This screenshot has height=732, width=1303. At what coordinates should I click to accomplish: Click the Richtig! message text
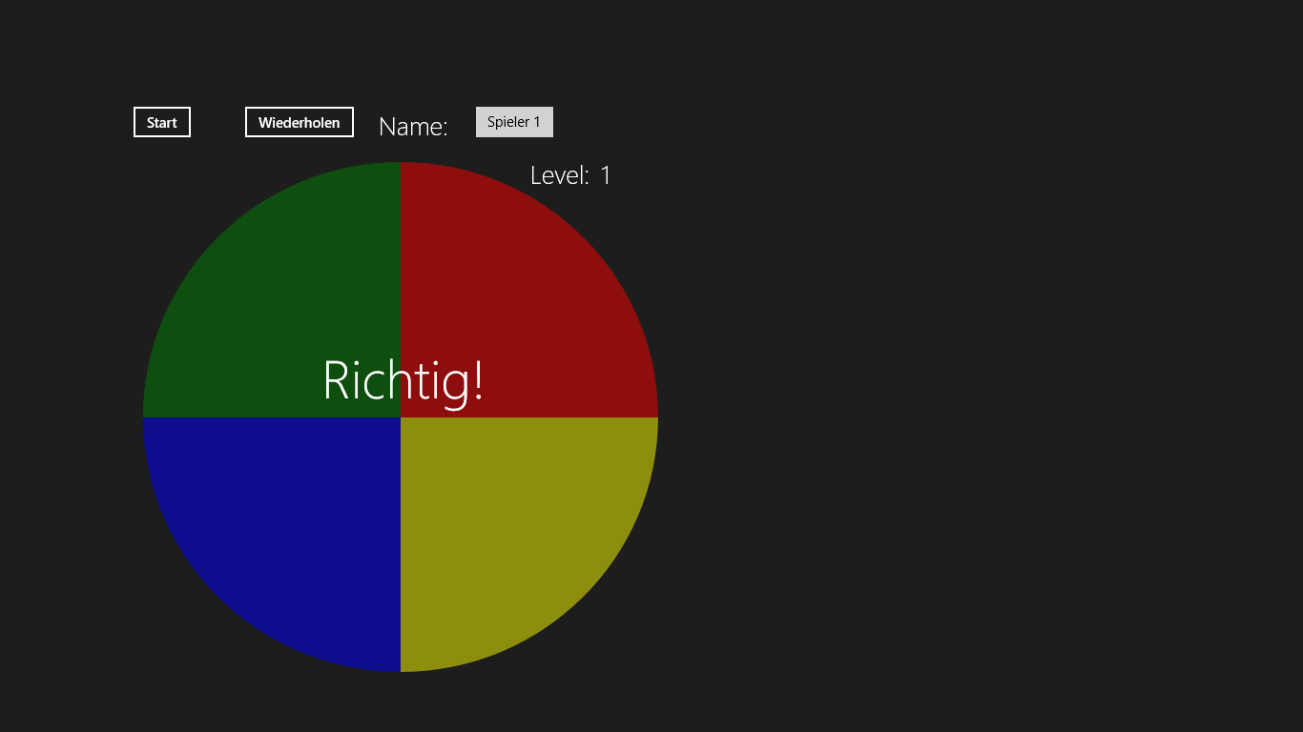(x=403, y=381)
